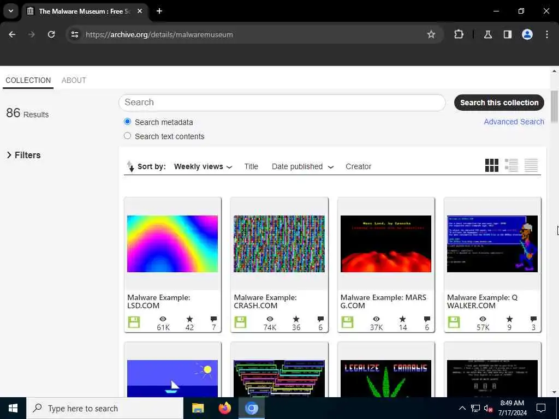Screen dimensions: 559x419
Task: Click the floppy disk icon on LSD.COM
Action: [x=134, y=322]
